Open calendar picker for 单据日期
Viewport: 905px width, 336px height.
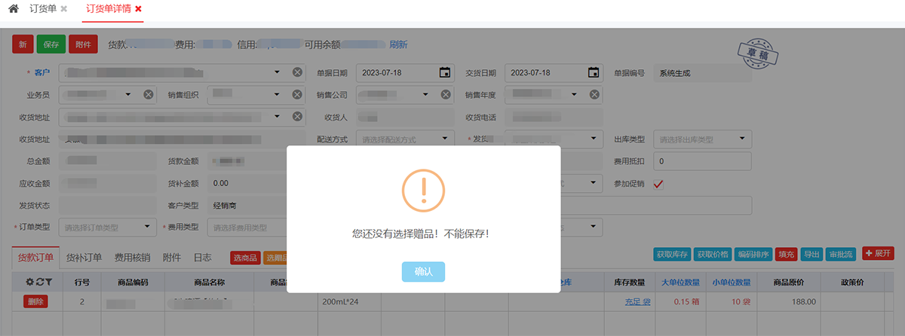[445, 72]
